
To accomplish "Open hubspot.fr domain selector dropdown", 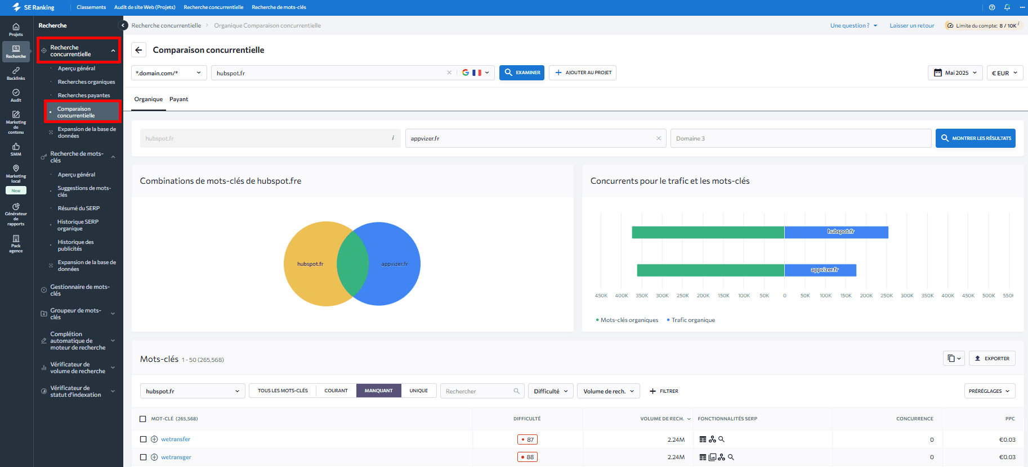I will [193, 391].
